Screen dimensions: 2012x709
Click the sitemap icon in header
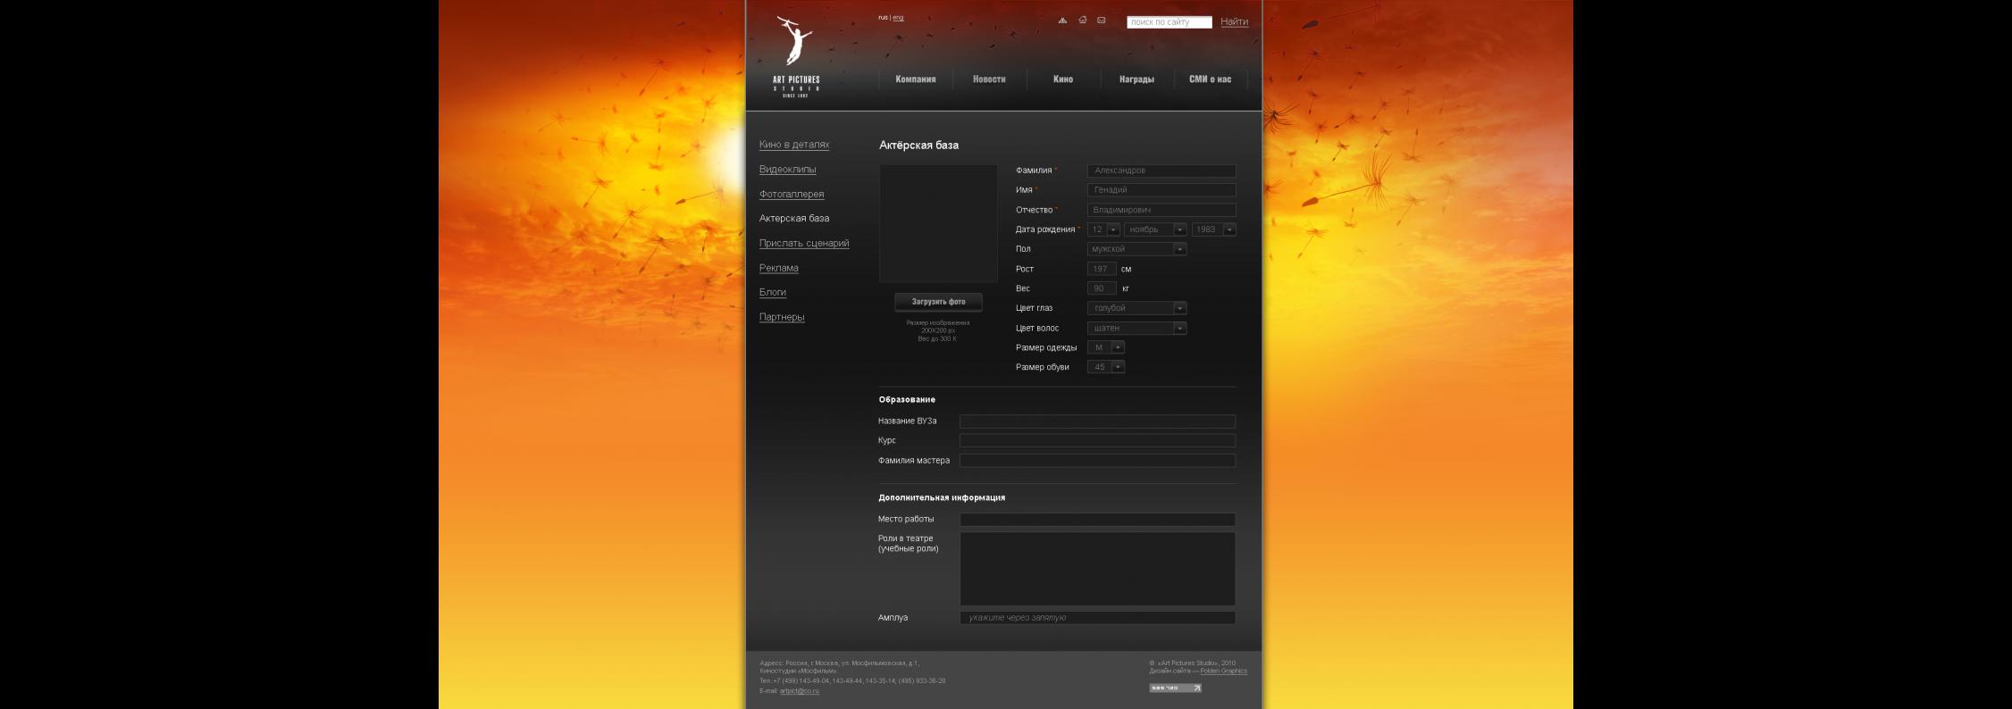(x=1062, y=21)
